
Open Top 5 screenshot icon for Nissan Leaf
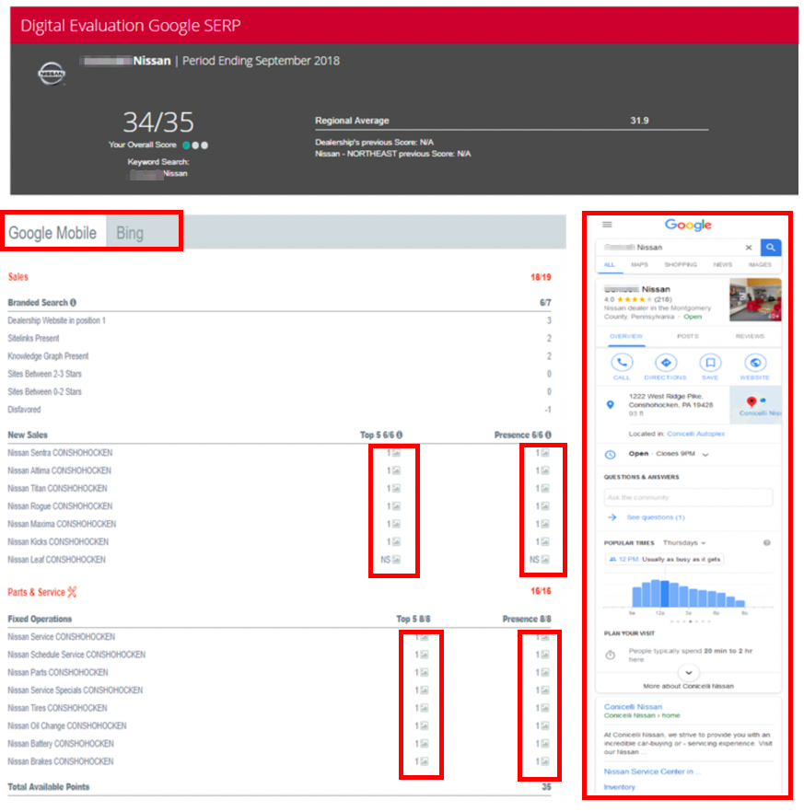(396, 560)
